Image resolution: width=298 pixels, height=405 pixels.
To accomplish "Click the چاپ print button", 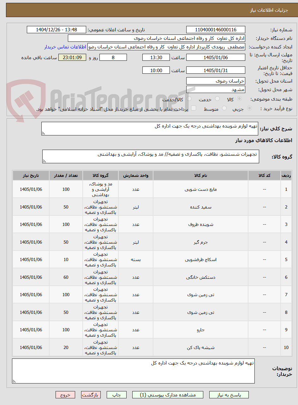I will click(x=116, y=395).
